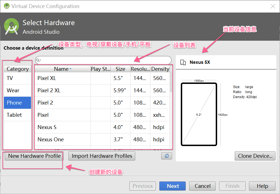Select the Nexus One device row
Screen dimensions: 280x194
point(102,140)
